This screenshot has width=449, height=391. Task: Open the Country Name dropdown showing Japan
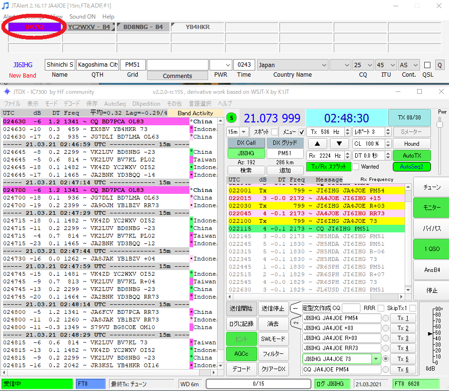(x=292, y=65)
